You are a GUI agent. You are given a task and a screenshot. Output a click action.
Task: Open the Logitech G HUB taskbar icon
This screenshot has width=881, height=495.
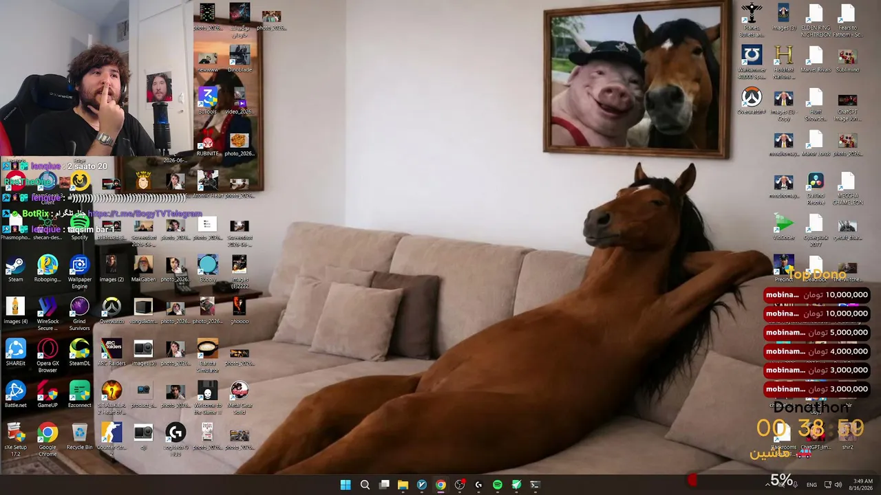[478, 485]
